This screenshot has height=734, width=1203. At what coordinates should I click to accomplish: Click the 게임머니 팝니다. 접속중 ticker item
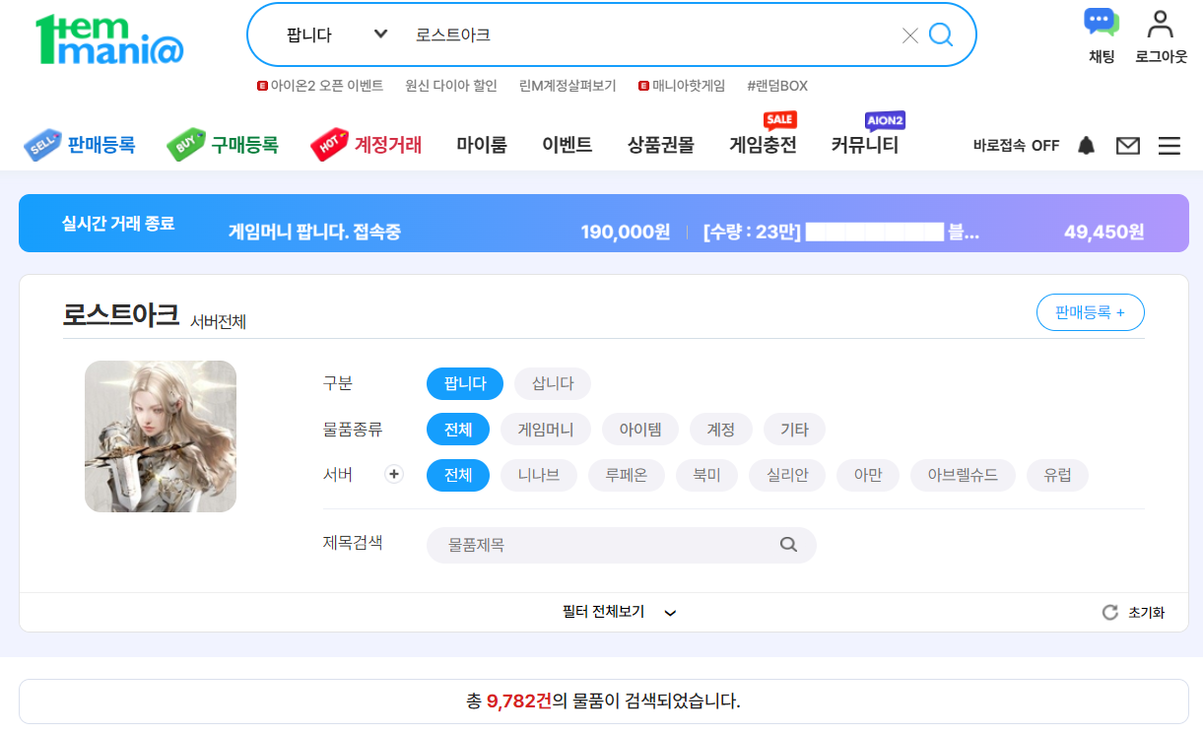point(314,233)
